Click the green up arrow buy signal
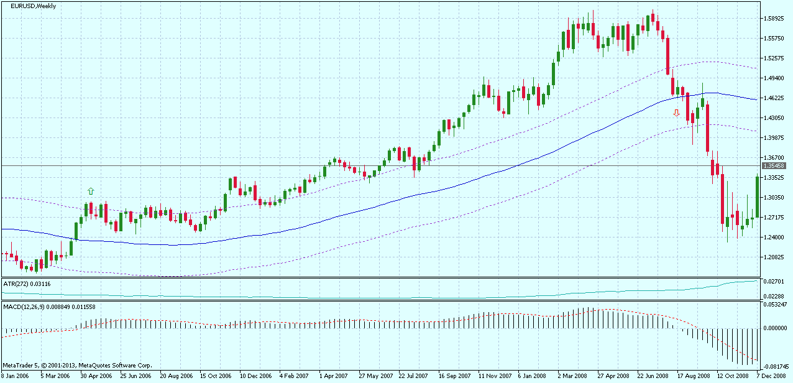 click(x=91, y=191)
